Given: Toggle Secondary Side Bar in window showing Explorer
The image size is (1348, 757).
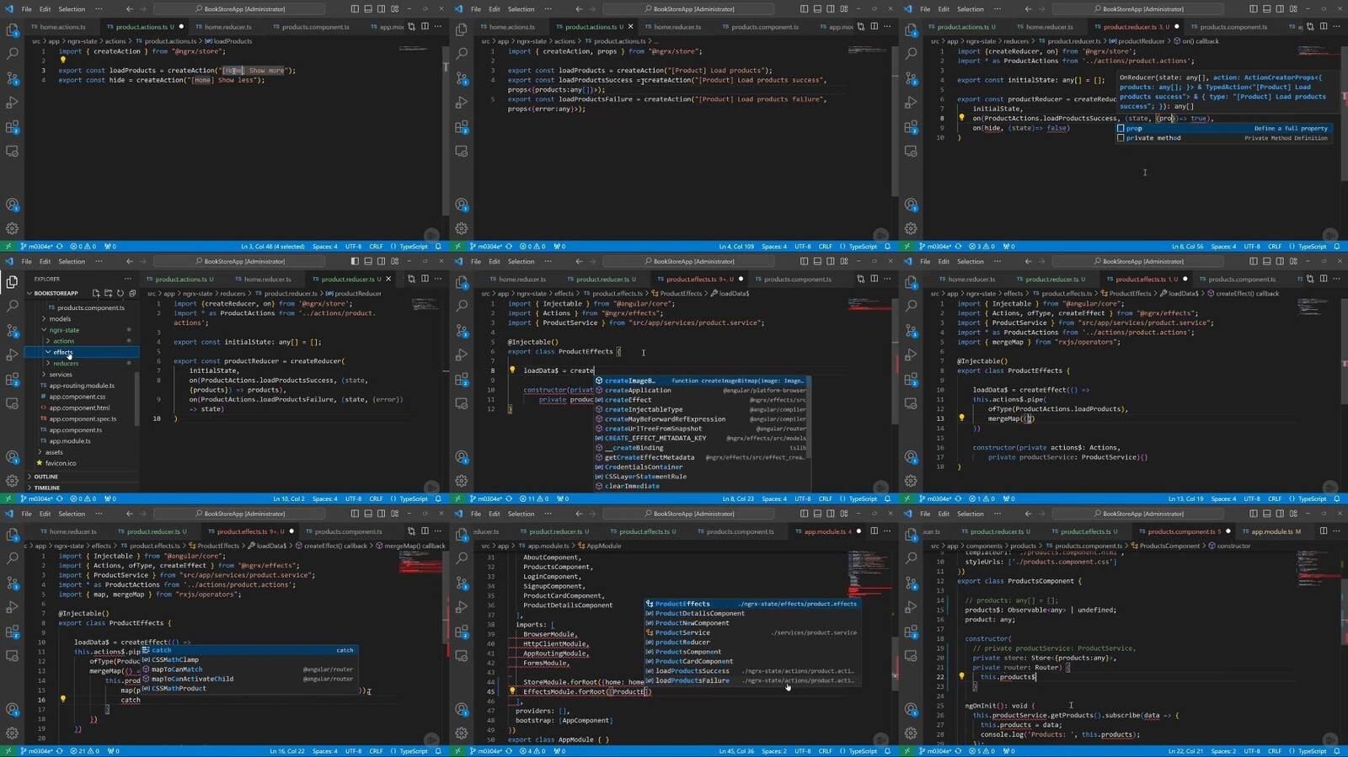Looking at the screenshot, I should point(381,261).
